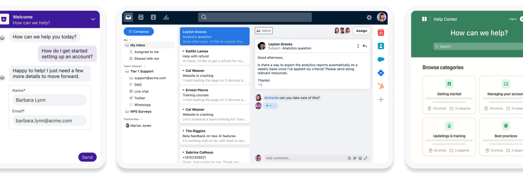Collapse the chat widget with chevron
The image size is (523, 181).
point(93,19)
